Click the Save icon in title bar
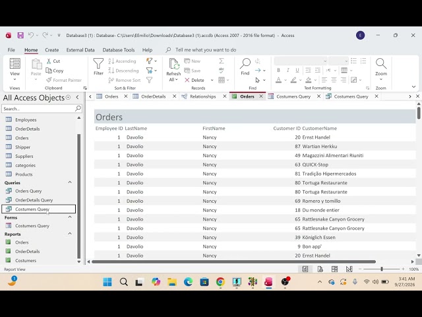The image size is (422, 317). pos(20,35)
